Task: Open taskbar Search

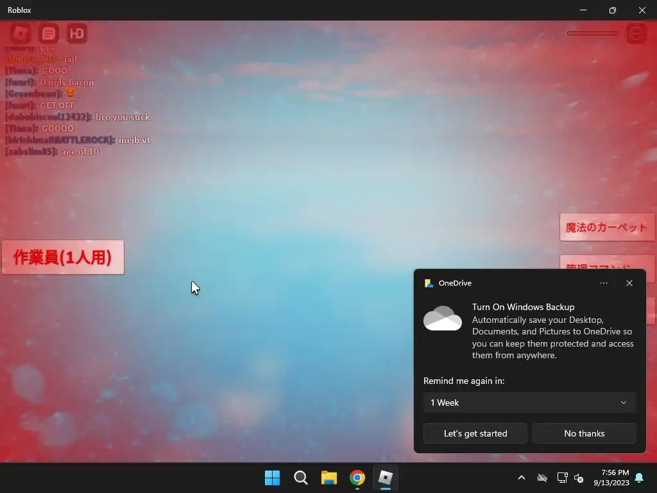Action: [x=301, y=478]
